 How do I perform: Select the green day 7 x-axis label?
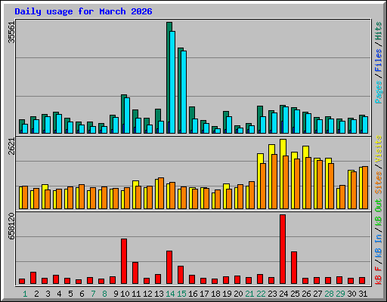click(x=93, y=294)
